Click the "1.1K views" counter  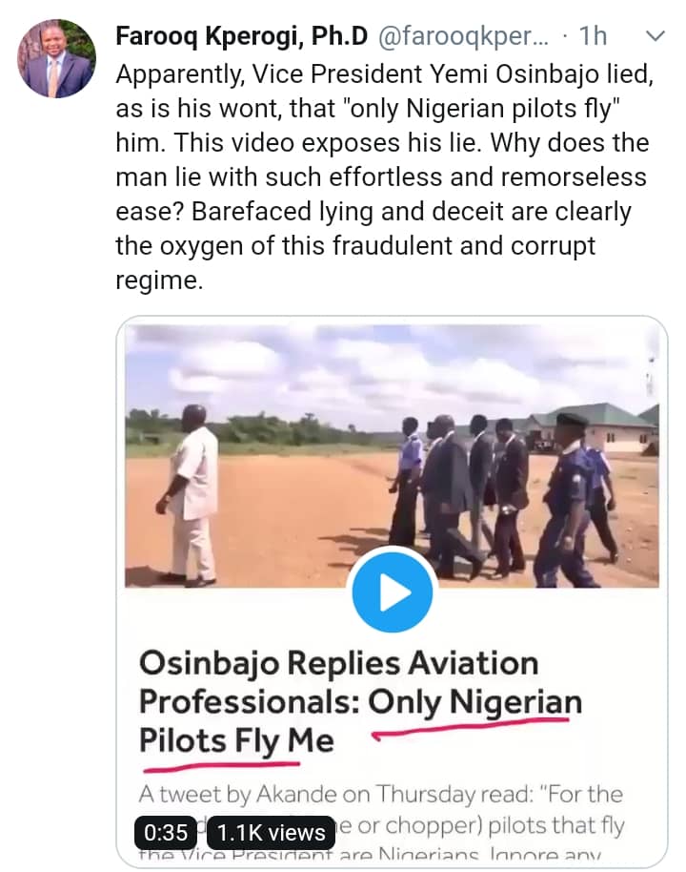coord(272,832)
